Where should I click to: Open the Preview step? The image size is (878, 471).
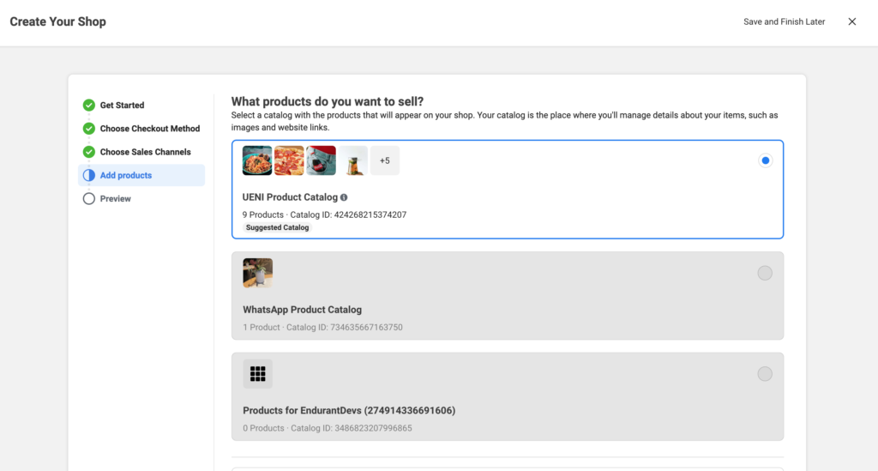(x=116, y=199)
